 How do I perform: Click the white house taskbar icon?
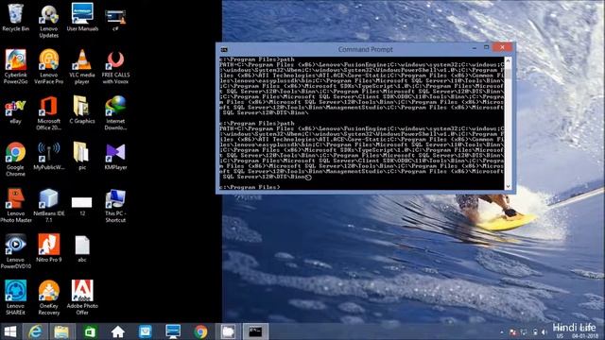coord(117,331)
